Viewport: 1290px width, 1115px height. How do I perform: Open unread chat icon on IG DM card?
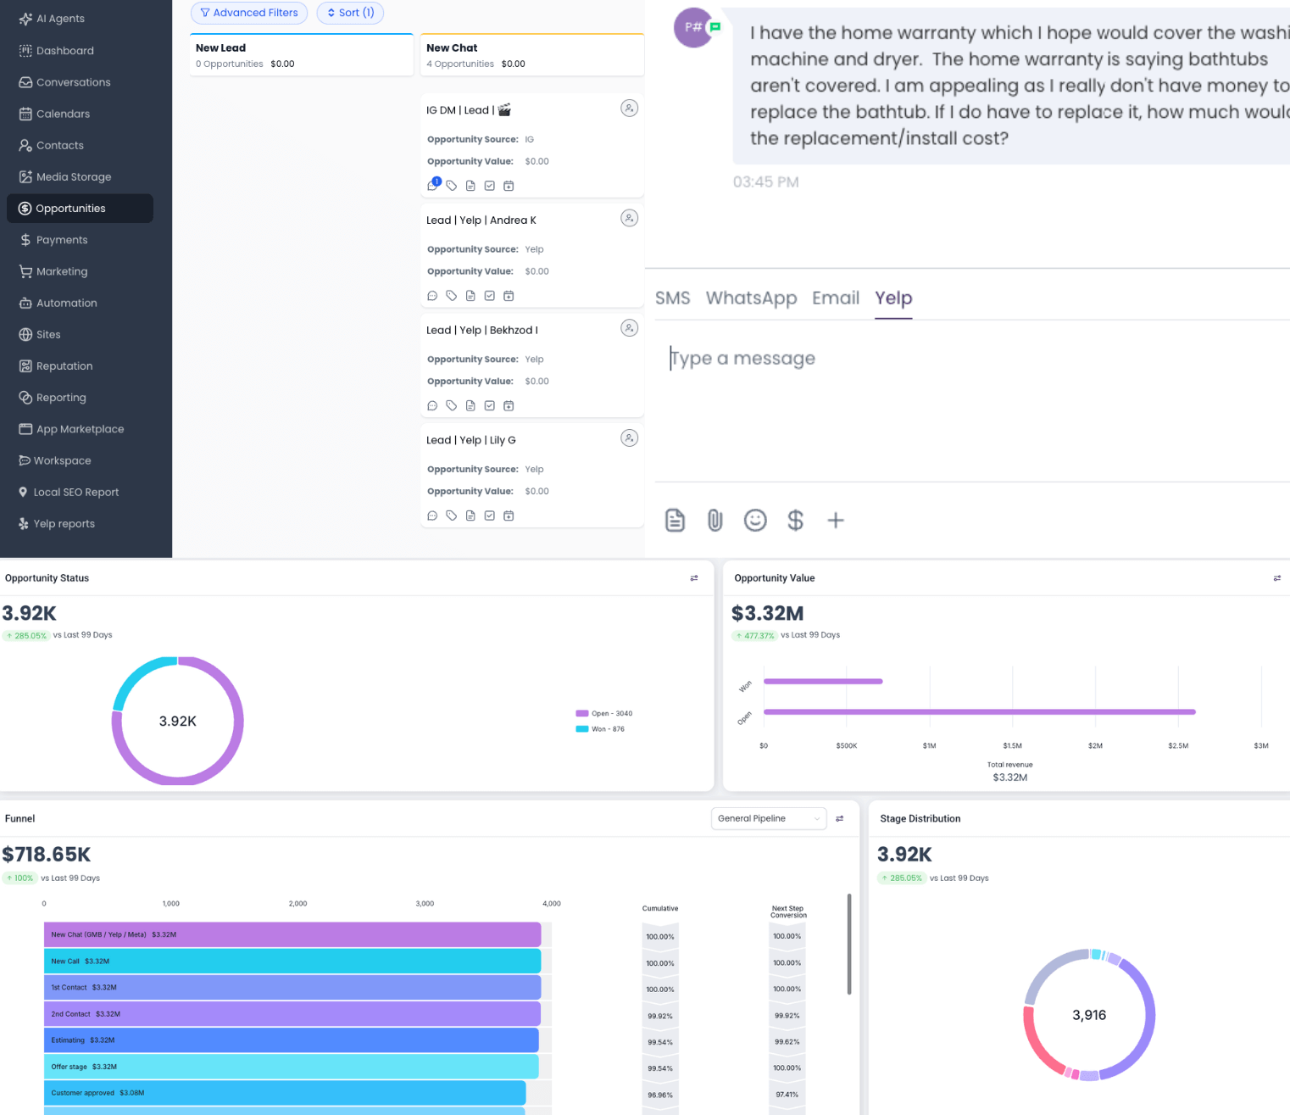(433, 185)
